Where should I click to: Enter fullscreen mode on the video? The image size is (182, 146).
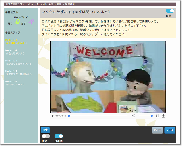(x=158, y=116)
